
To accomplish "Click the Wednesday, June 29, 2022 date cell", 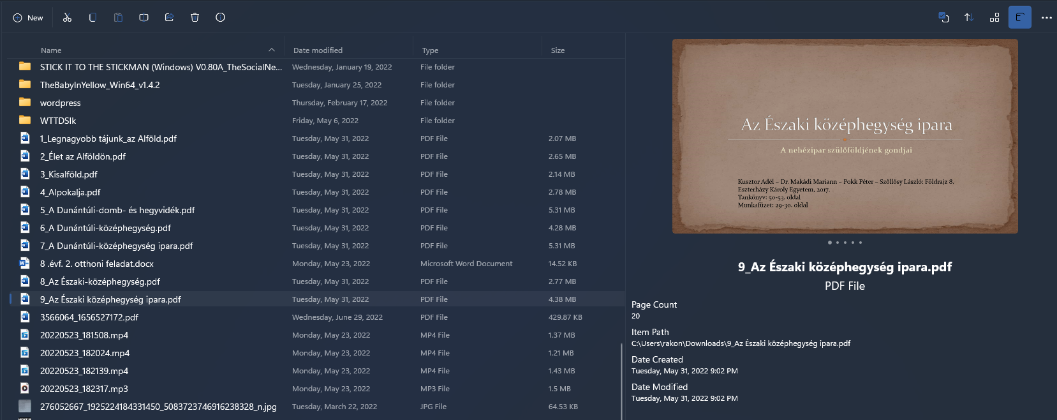I will pyautogui.click(x=337, y=317).
